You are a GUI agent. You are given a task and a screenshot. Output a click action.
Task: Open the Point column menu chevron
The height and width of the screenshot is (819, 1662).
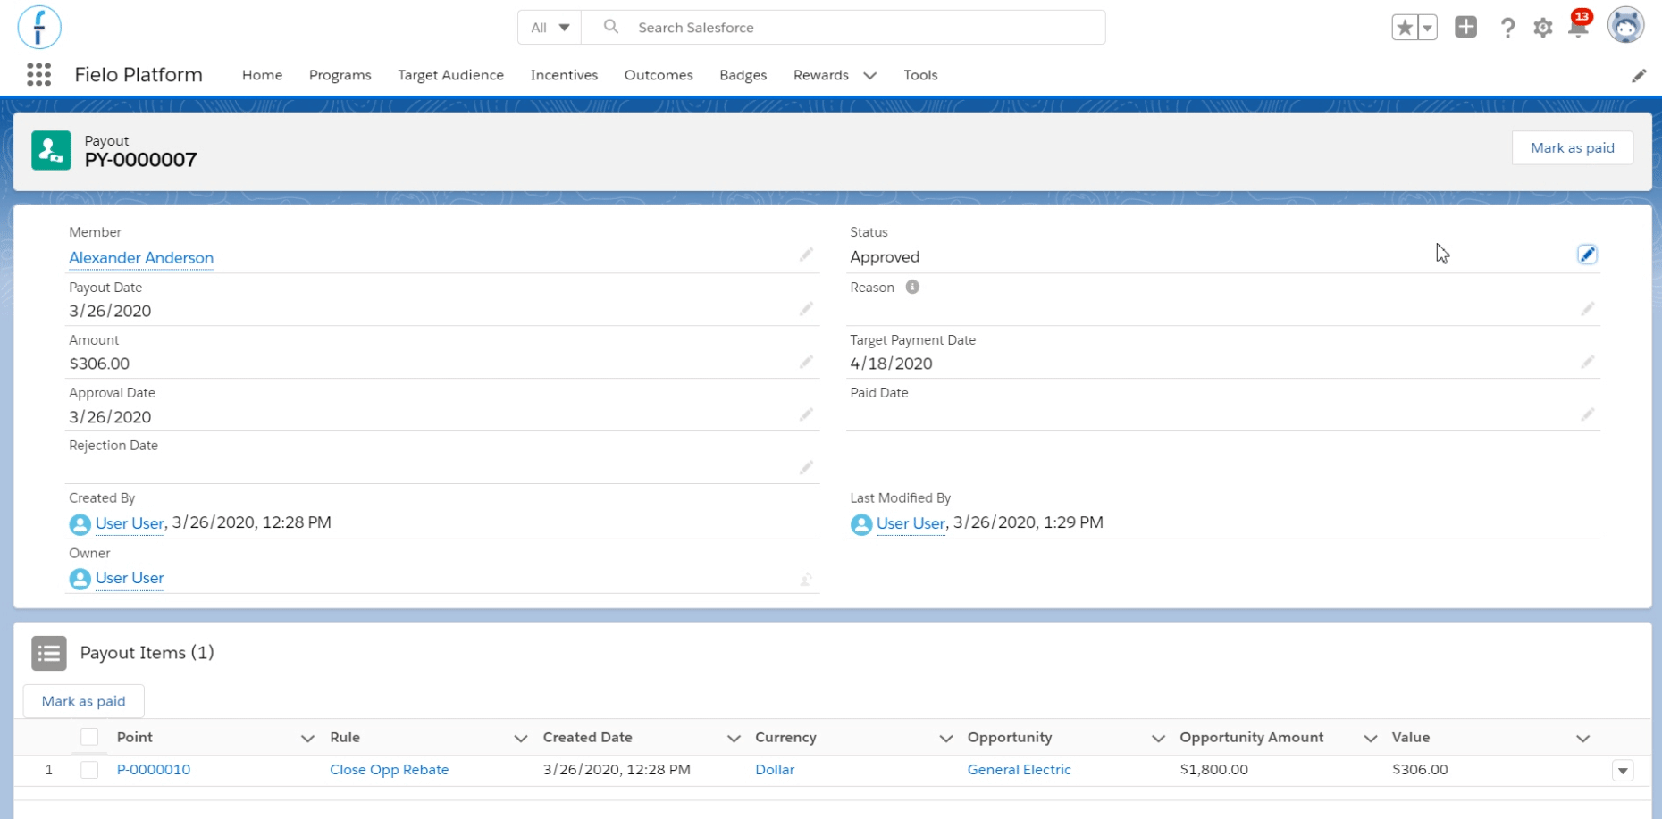coord(307,738)
